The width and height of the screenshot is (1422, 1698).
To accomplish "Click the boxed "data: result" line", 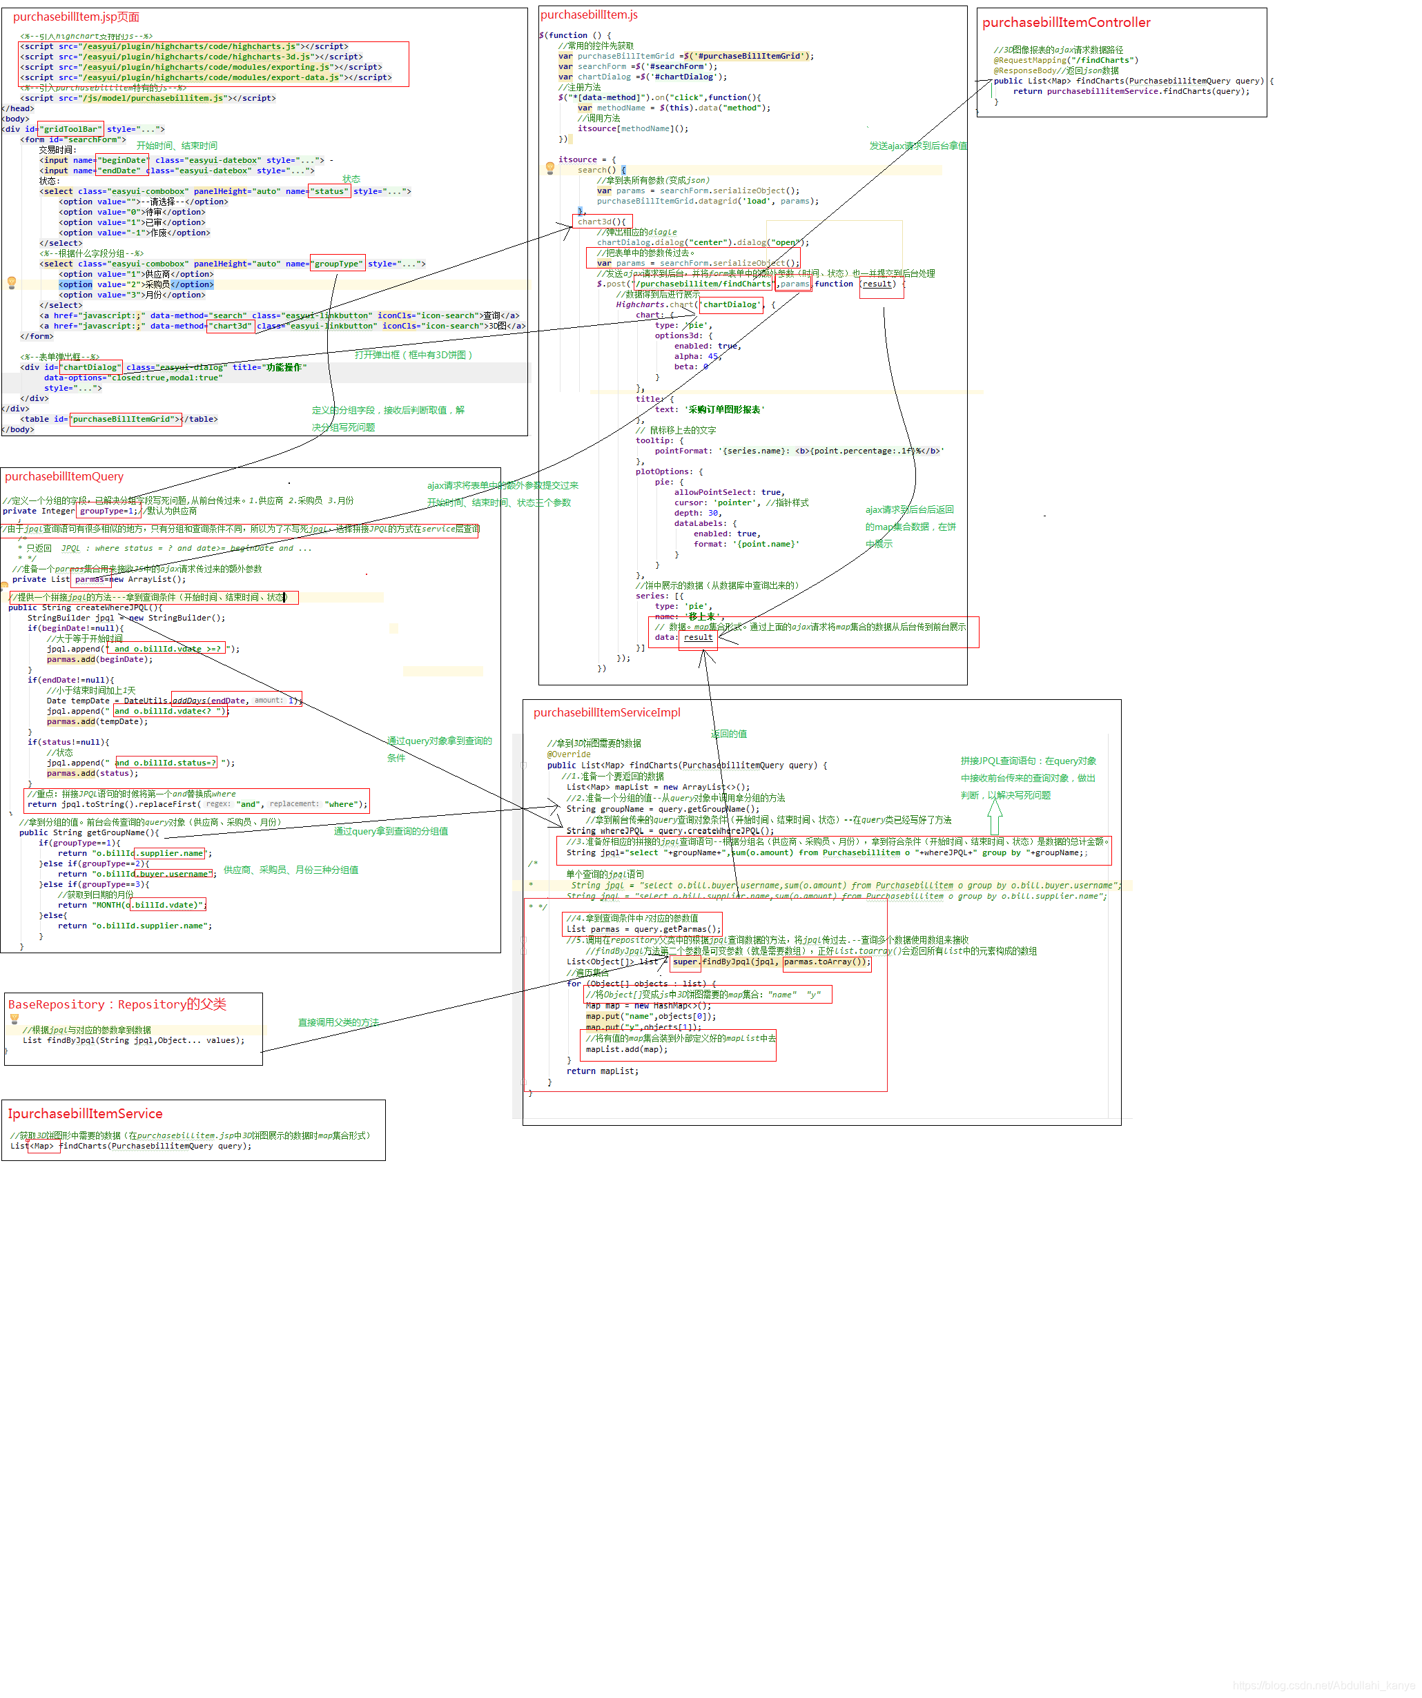I will click(x=684, y=637).
